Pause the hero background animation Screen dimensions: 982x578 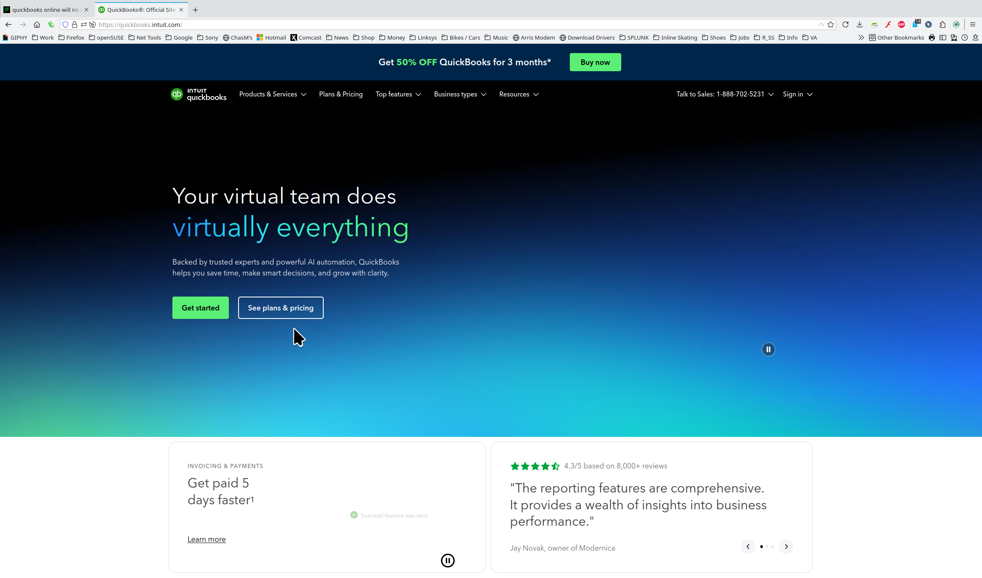768,349
